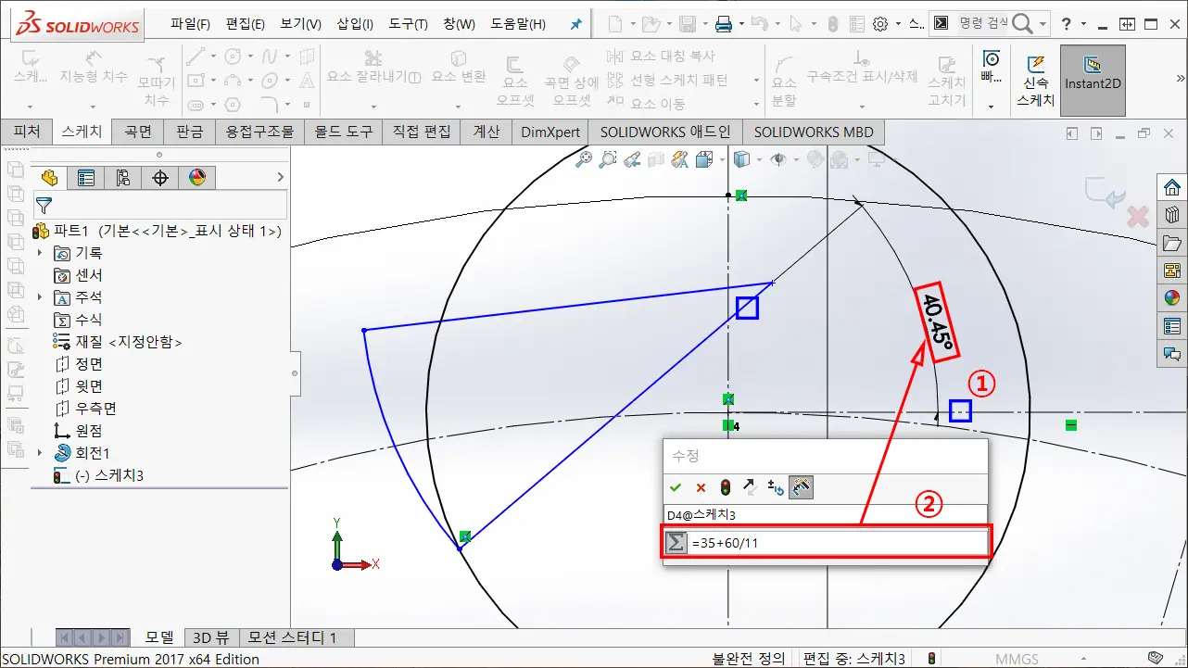This screenshot has height=668, width=1188.
Task: Open the DimXpertManager tab icon
Action: click(160, 177)
